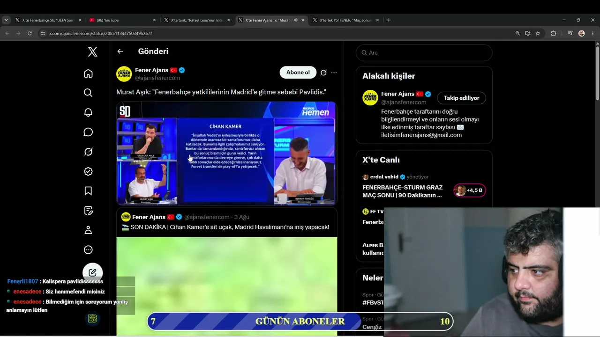Switch to the tarık Rafael Leao tab
Viewport: 600px width, 337px height.
point(197,20)
